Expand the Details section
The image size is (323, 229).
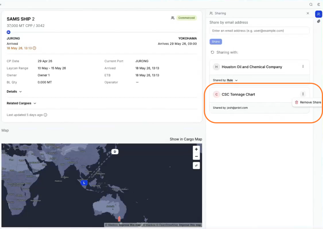tap(14, 92)
